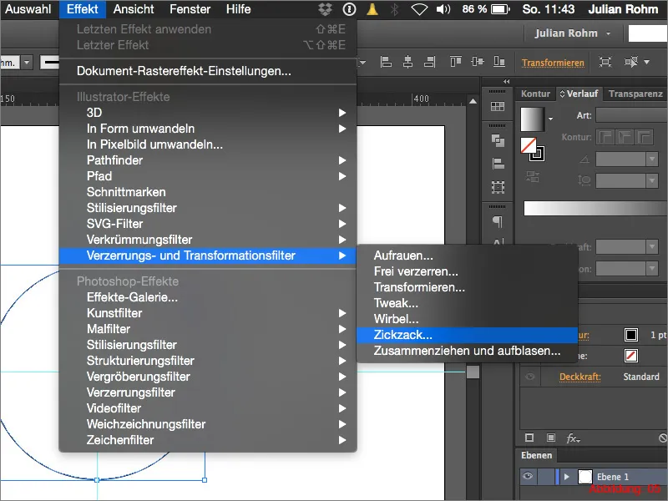This screenshot has width=668, height=501.
Task: Click horizontal align left icon
Action: pyautogui.click(x=386, y=62)
